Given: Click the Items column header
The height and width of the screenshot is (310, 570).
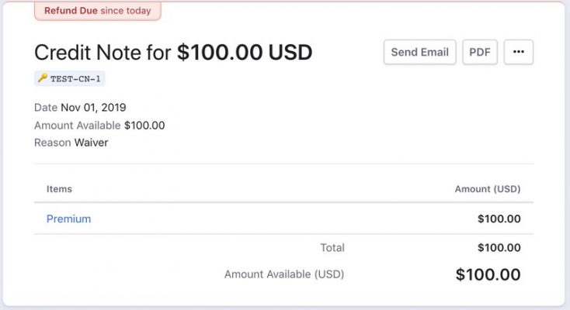Looking at the screenshot, I should click(59, 188).
